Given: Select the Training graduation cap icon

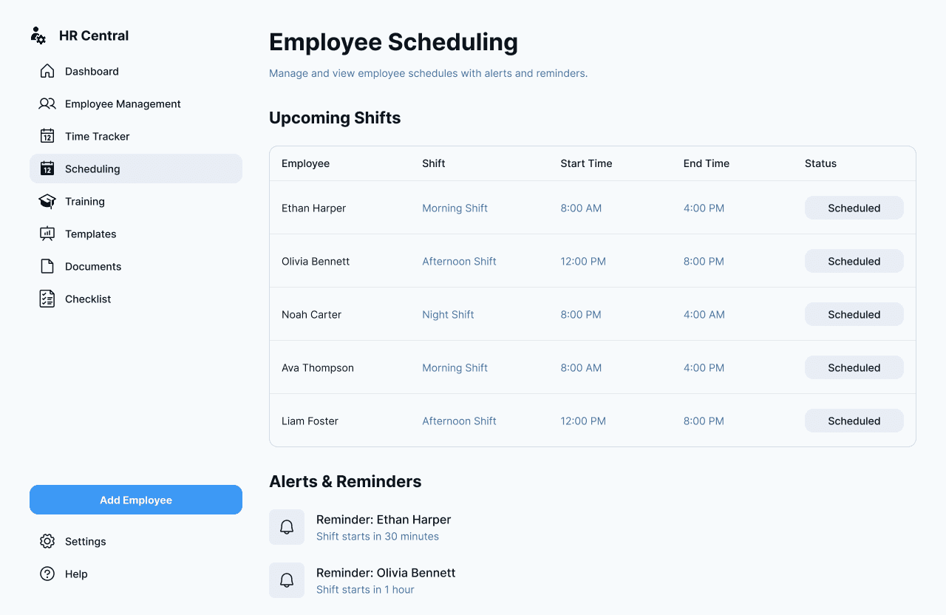Looking at the screenshot, I should (x=47, y=201).
